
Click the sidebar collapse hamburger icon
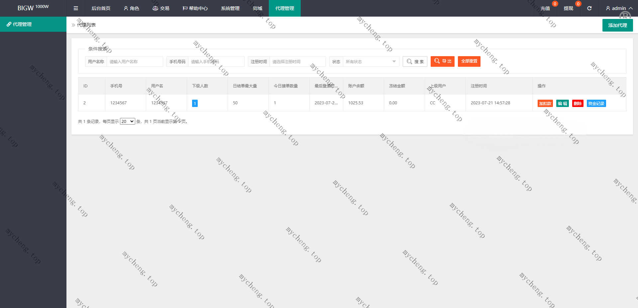point(76,8)
